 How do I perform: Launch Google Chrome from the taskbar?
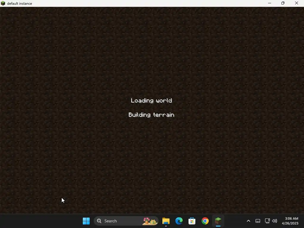[x=205, y=221]
